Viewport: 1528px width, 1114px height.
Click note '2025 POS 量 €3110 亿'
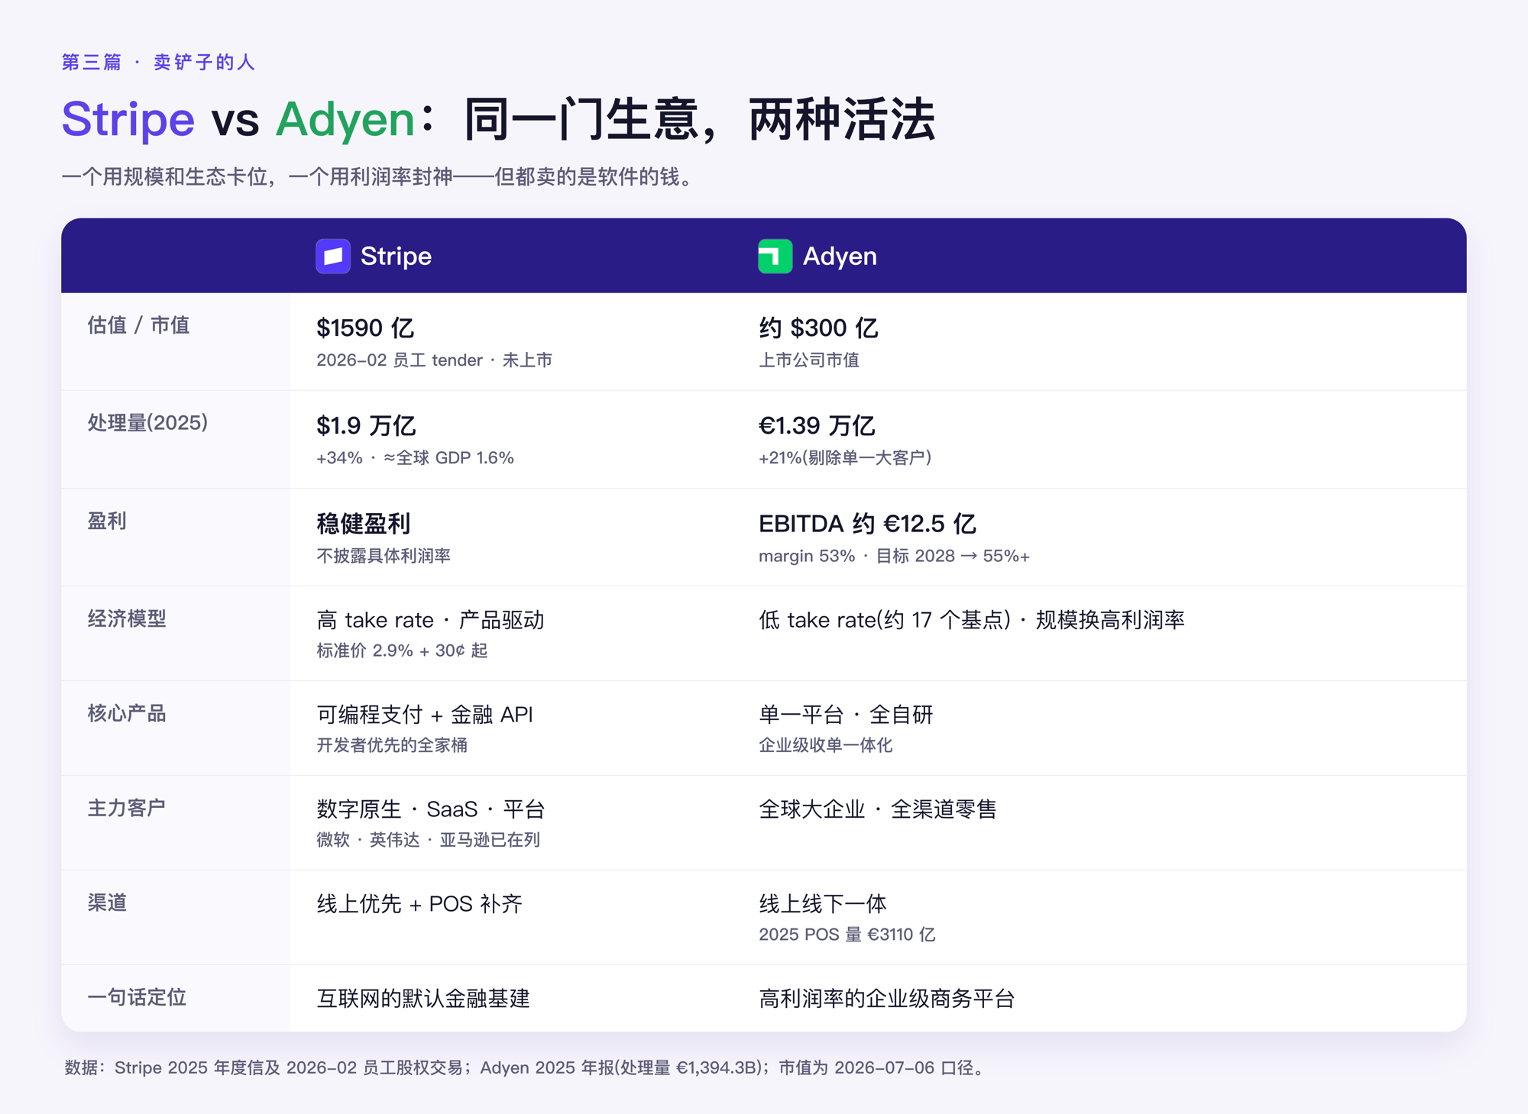847,934
